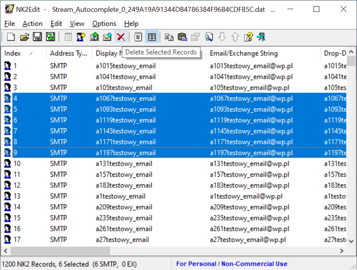Click the move record down arrow icon
Viewport: 357px width, 270px height.
click(x=222, y=37)
